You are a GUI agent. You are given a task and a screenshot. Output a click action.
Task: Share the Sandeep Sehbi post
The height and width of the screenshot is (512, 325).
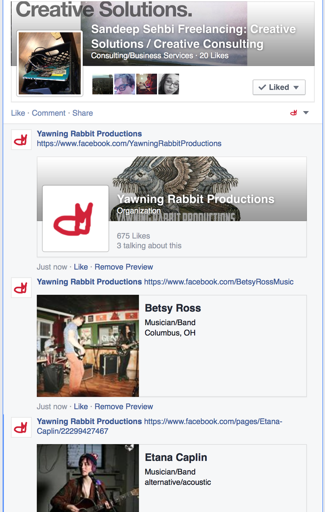coord(83,113)
